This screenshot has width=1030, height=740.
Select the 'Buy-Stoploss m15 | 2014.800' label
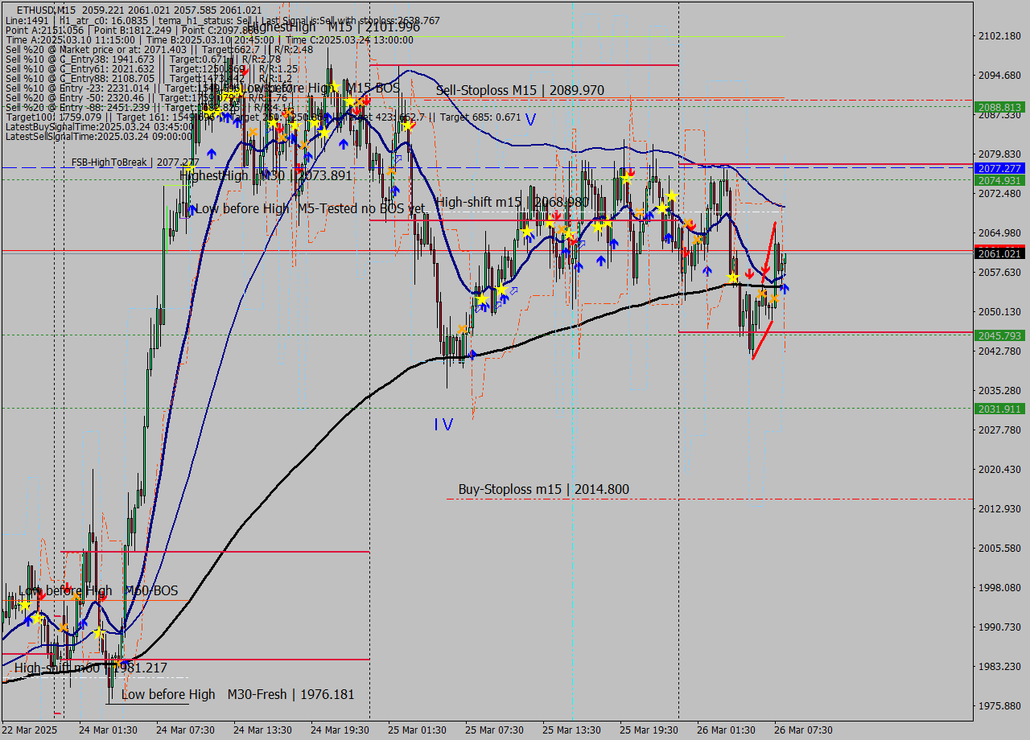coord(543,489)
